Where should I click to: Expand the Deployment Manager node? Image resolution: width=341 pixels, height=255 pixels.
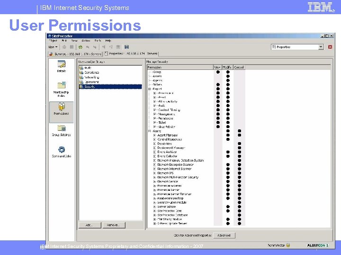[x=154, y=148]
